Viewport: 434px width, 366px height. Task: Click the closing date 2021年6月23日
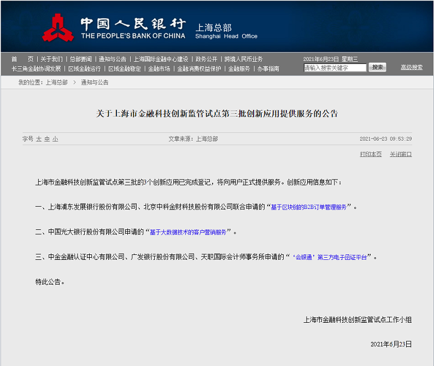[391, 344]
